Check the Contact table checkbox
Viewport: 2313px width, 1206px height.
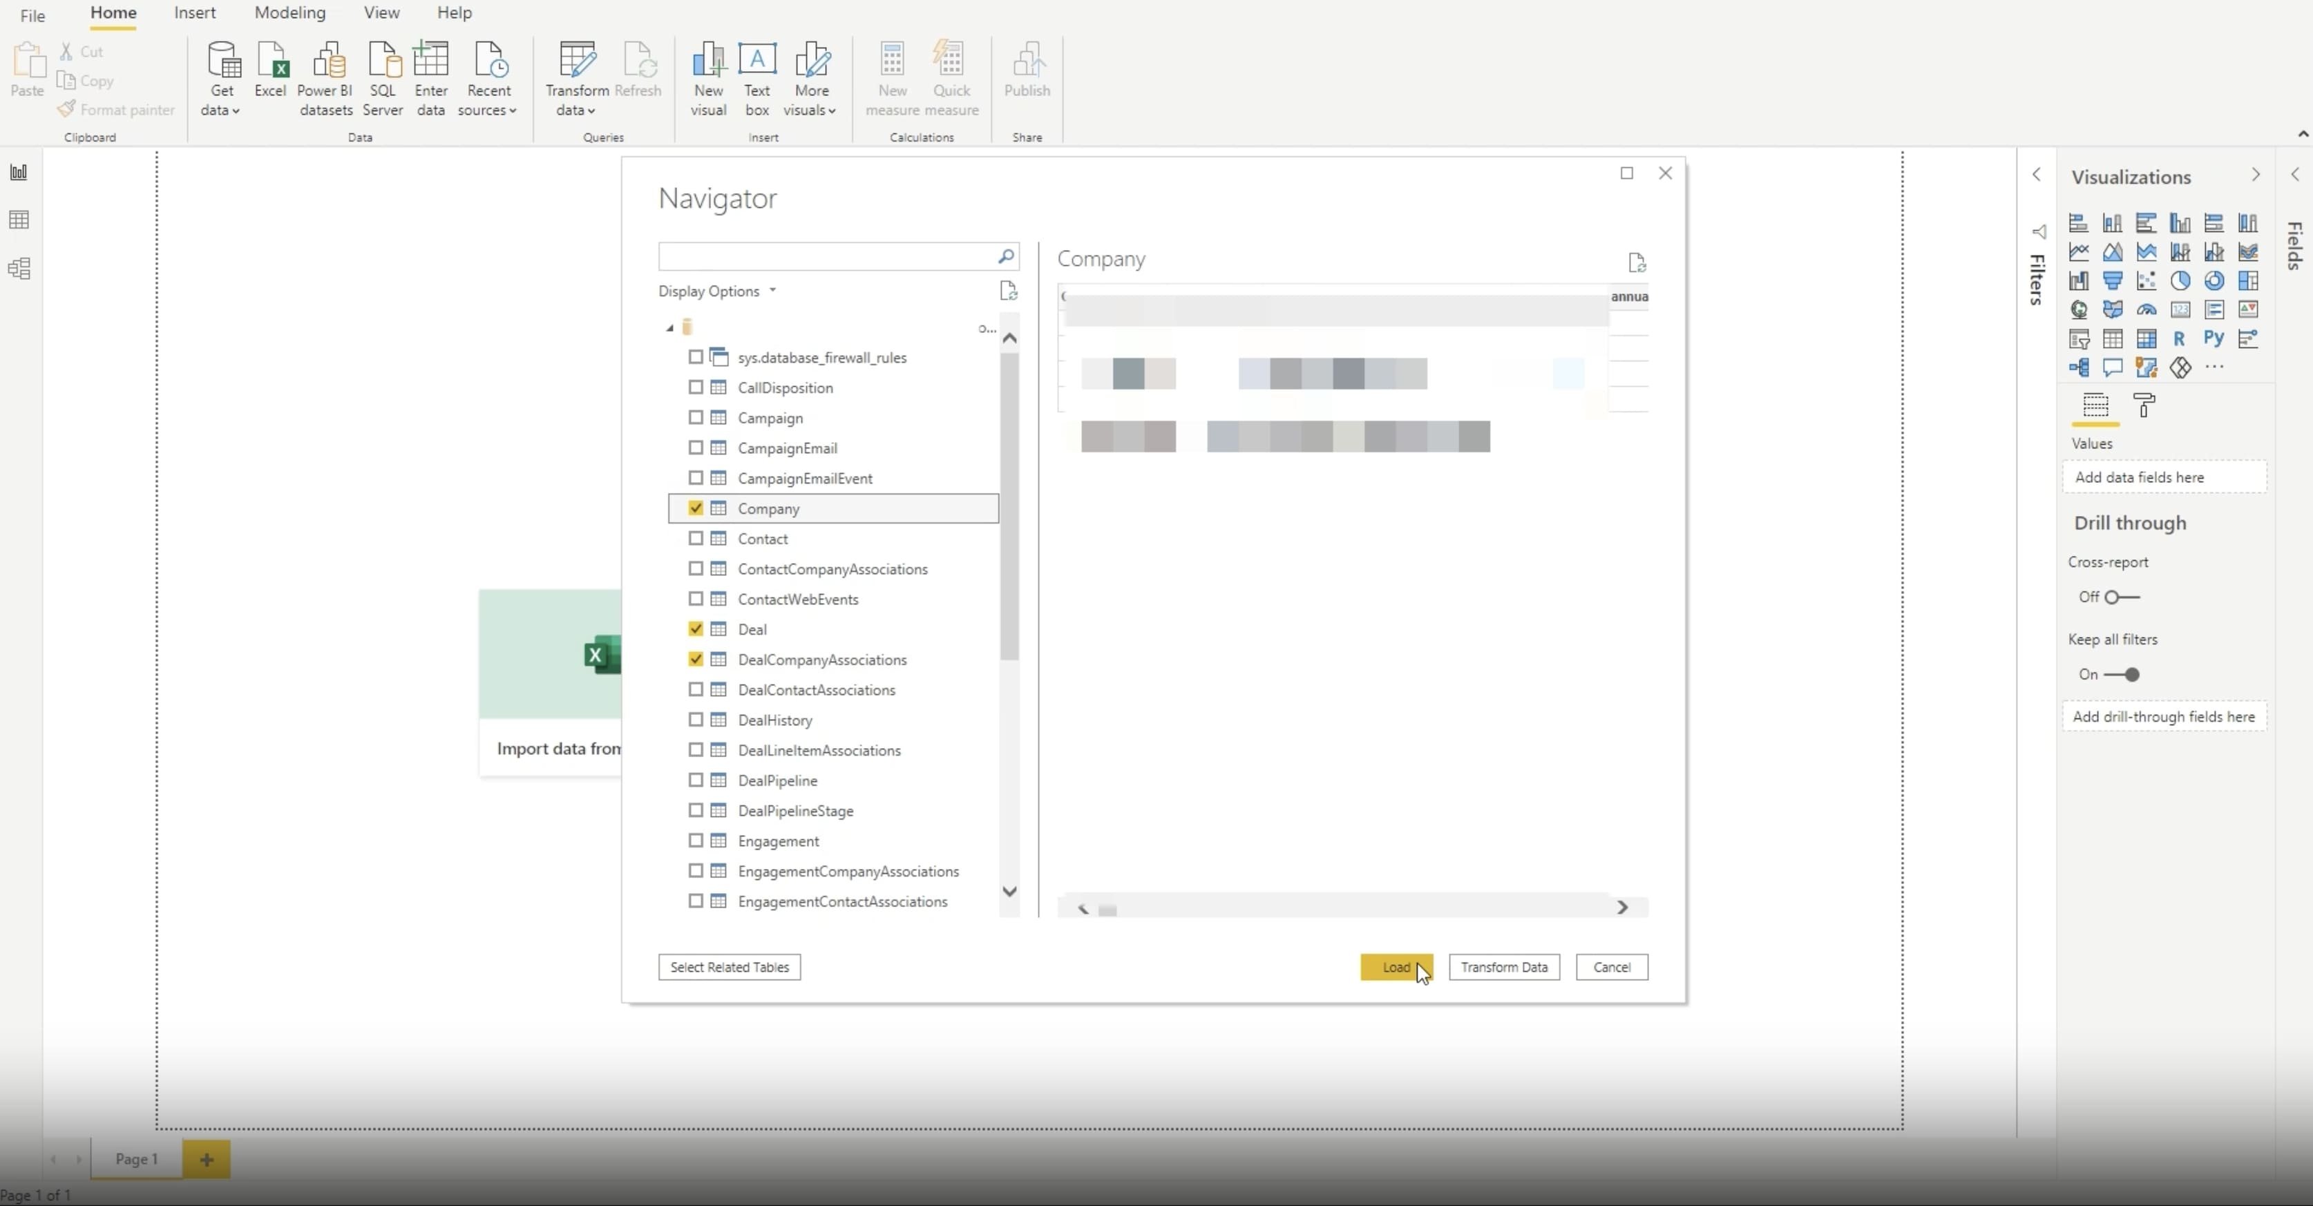pos(696,538)
